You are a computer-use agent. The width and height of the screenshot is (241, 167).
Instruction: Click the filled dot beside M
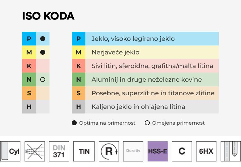click(43, 52)
